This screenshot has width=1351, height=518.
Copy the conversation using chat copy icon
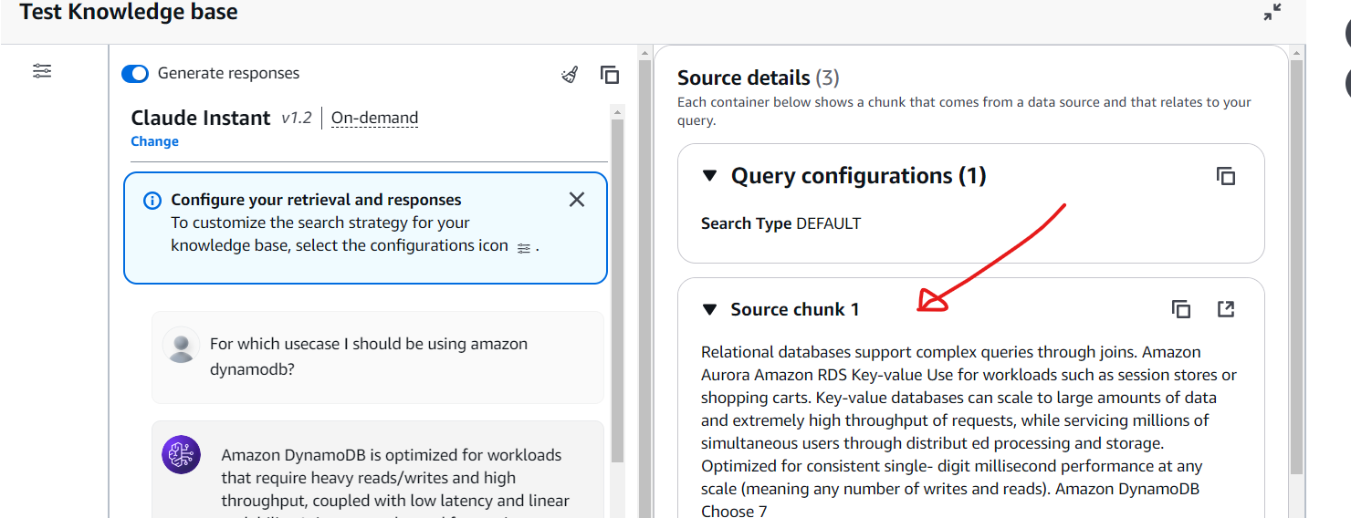click(610, 75)
